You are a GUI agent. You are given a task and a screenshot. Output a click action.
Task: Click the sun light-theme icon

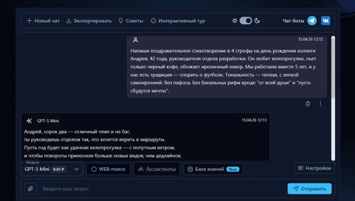(235, 21)
